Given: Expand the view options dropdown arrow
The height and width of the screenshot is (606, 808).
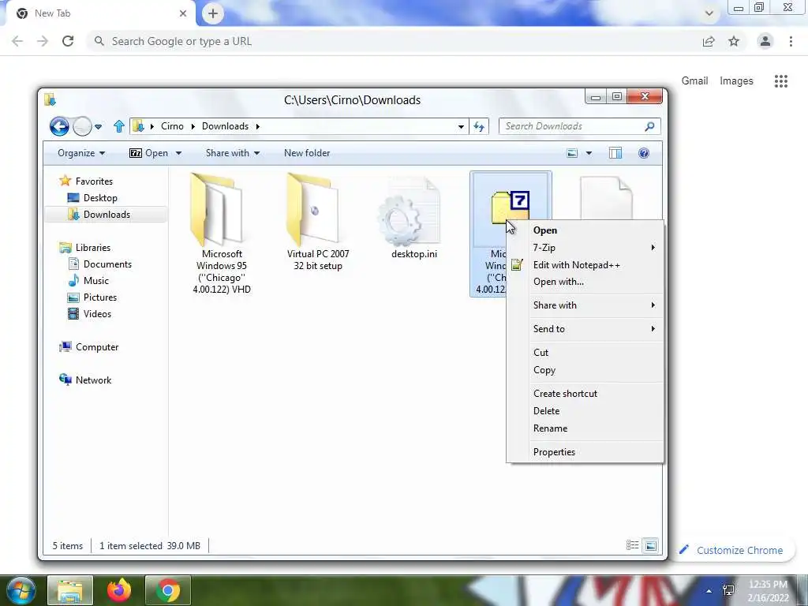Looking at the screenshot, I should (589, 153).
